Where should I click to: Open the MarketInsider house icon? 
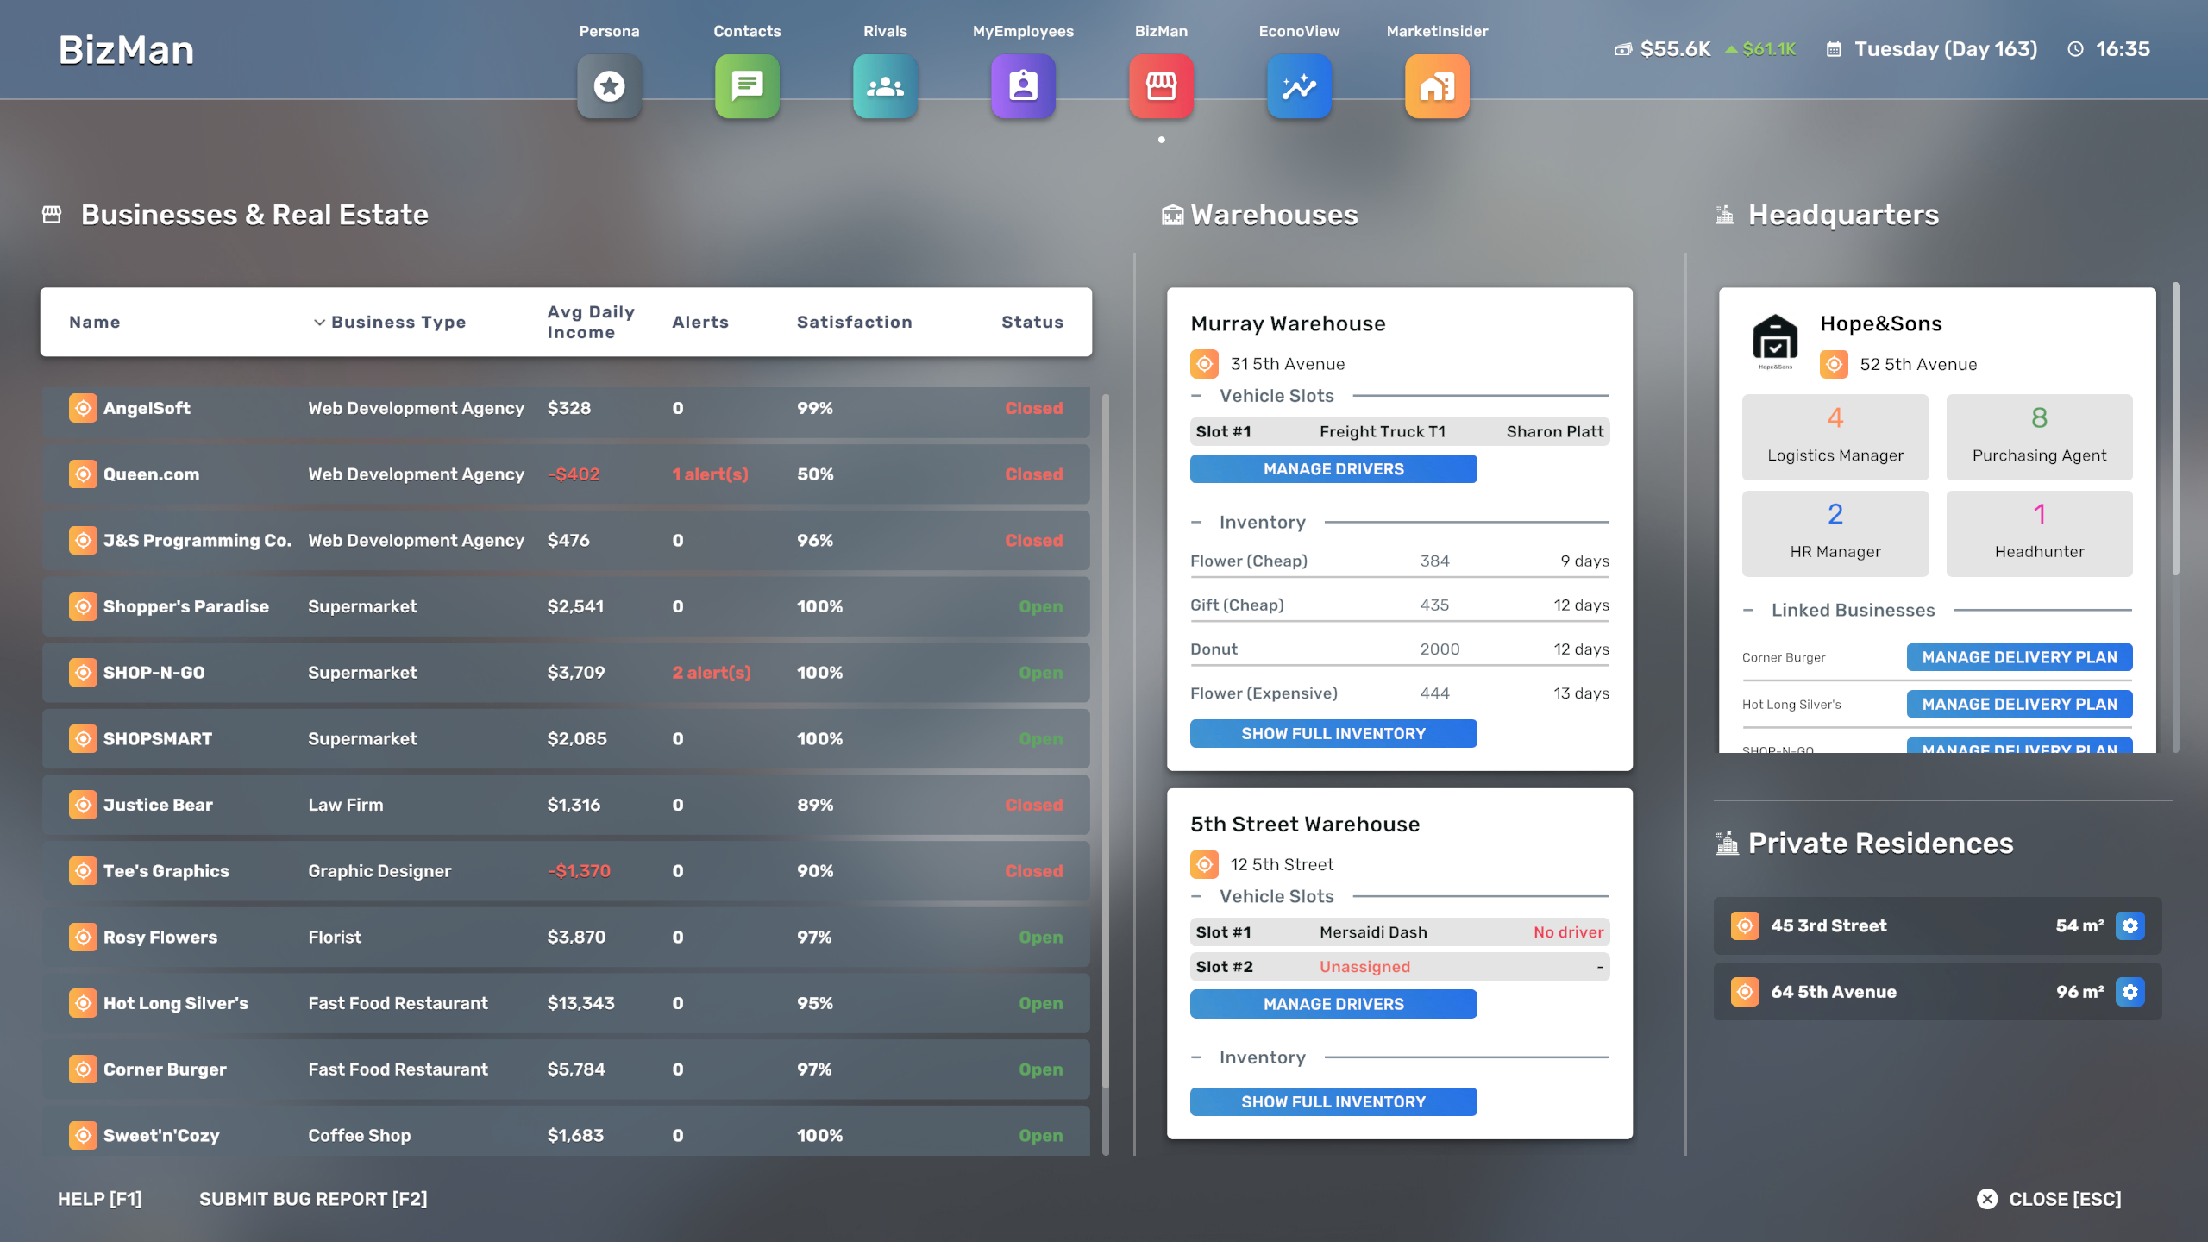1437,86
